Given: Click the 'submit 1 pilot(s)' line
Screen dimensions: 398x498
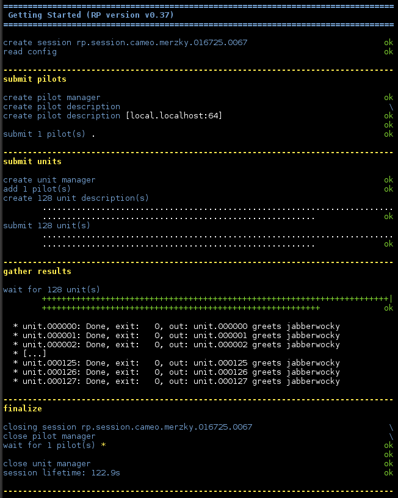Looking at the screenshot, I should [x=44, y=134].
